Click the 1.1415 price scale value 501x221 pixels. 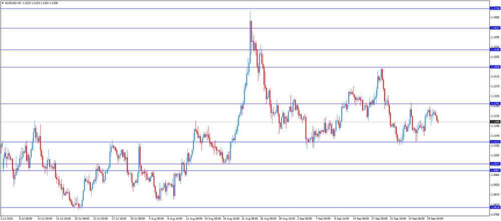click(494, 76)
